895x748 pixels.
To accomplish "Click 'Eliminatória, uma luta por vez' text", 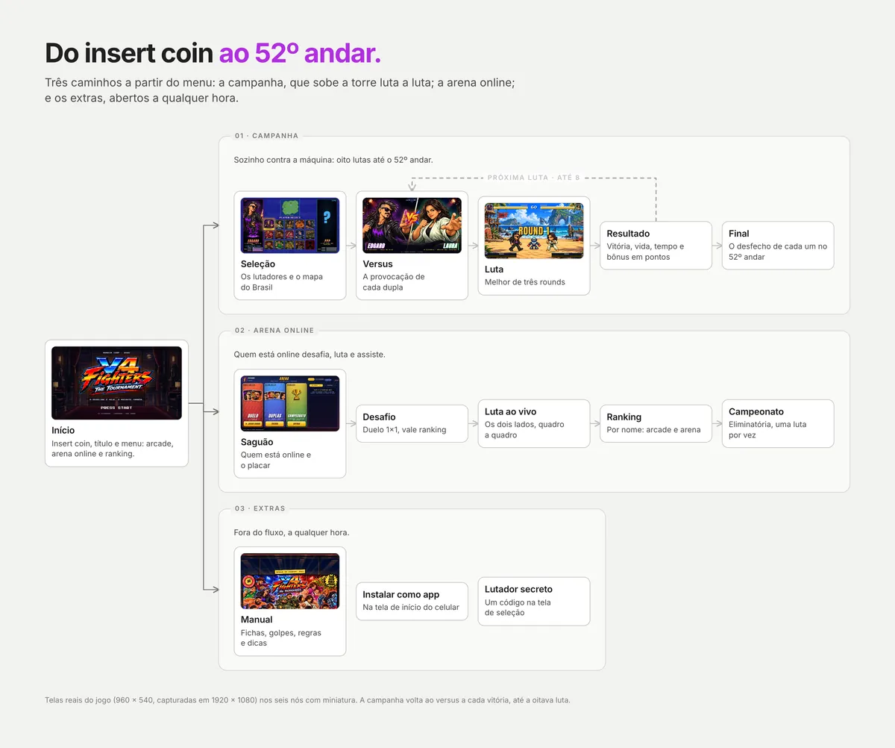I will point(767,430).
